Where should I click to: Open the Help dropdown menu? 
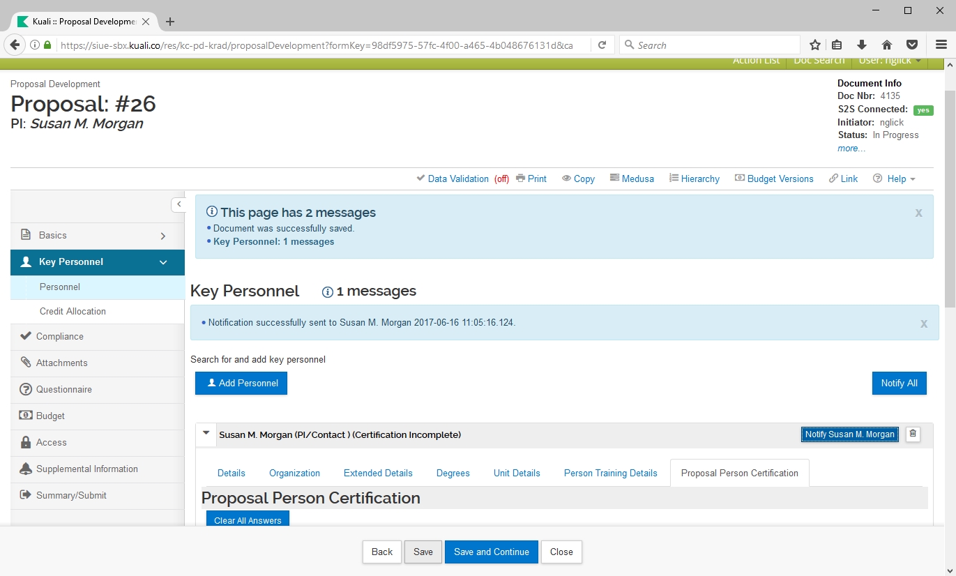tap(894, 179)
